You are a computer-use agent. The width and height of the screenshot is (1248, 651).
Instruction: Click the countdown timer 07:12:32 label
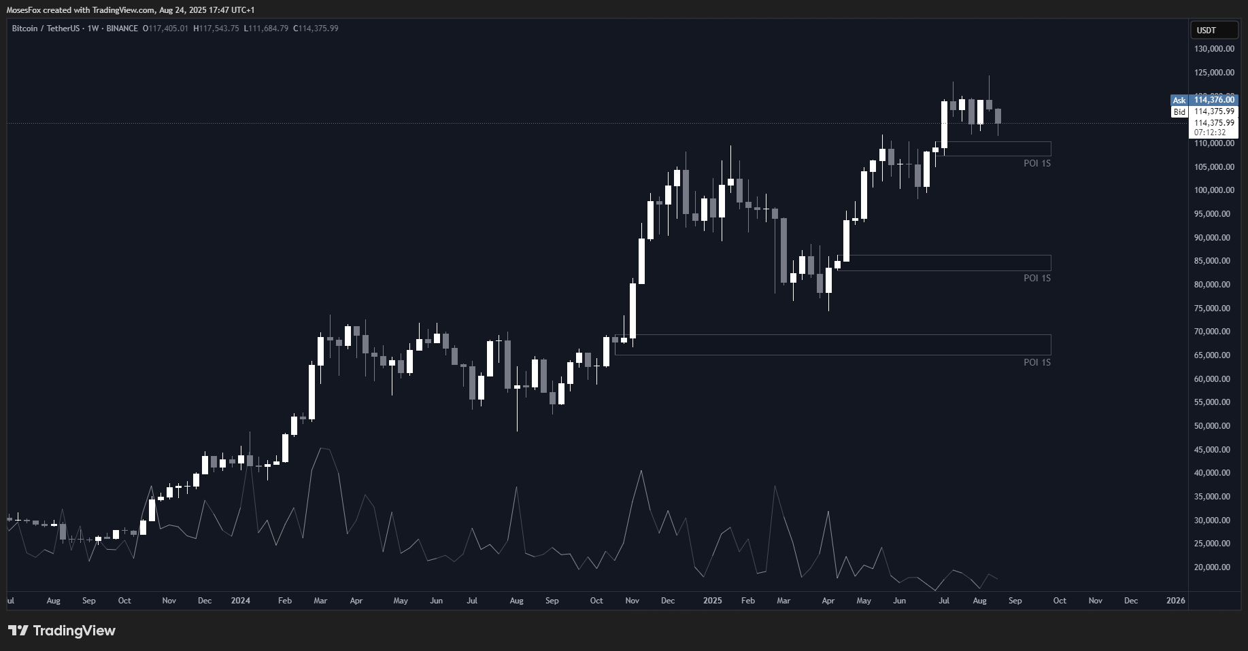(1210, 133)
